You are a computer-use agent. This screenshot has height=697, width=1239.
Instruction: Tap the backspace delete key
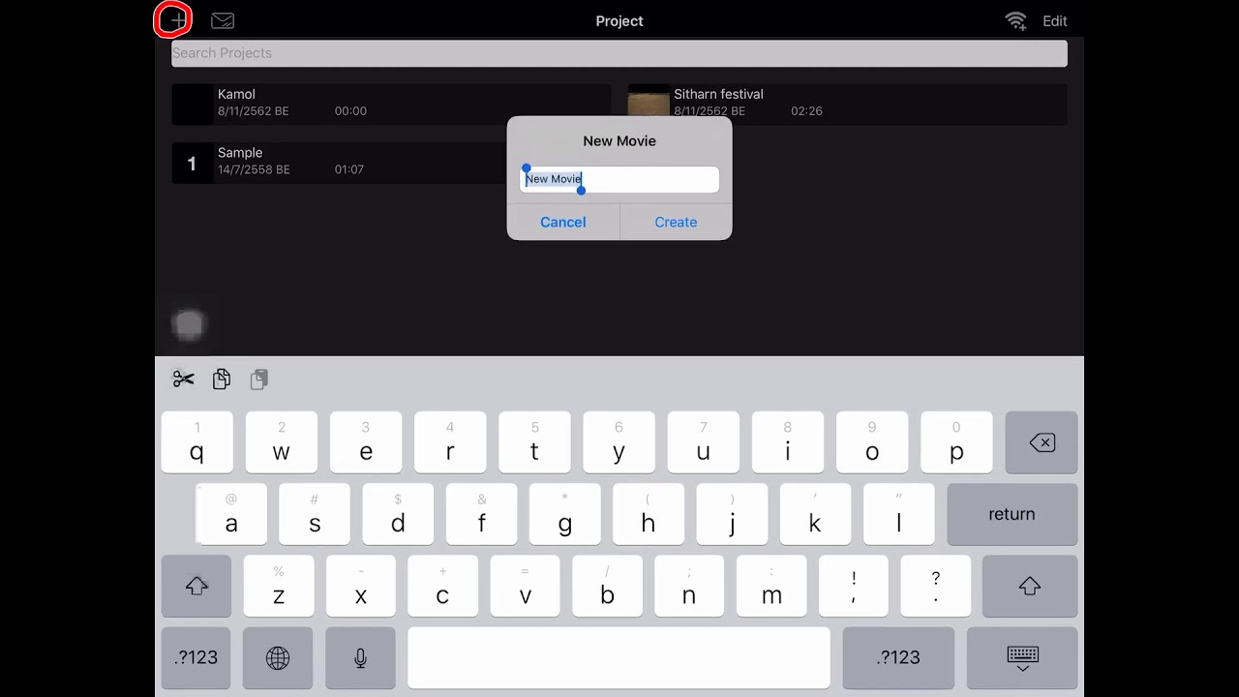click(x=1042, y=442)
